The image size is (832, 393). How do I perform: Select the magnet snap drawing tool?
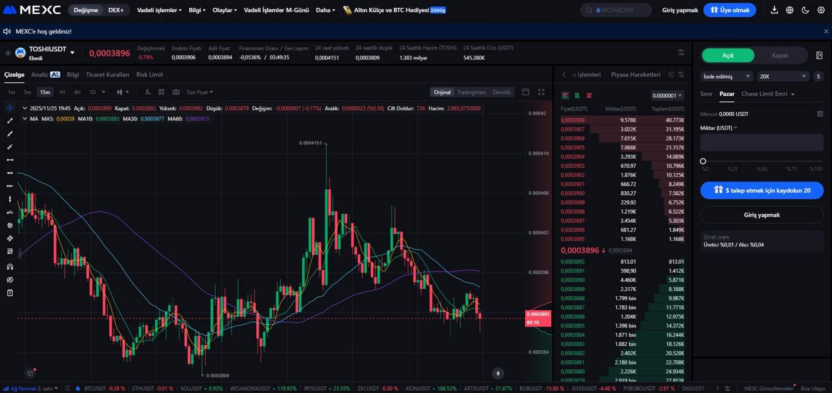[10, 266]
